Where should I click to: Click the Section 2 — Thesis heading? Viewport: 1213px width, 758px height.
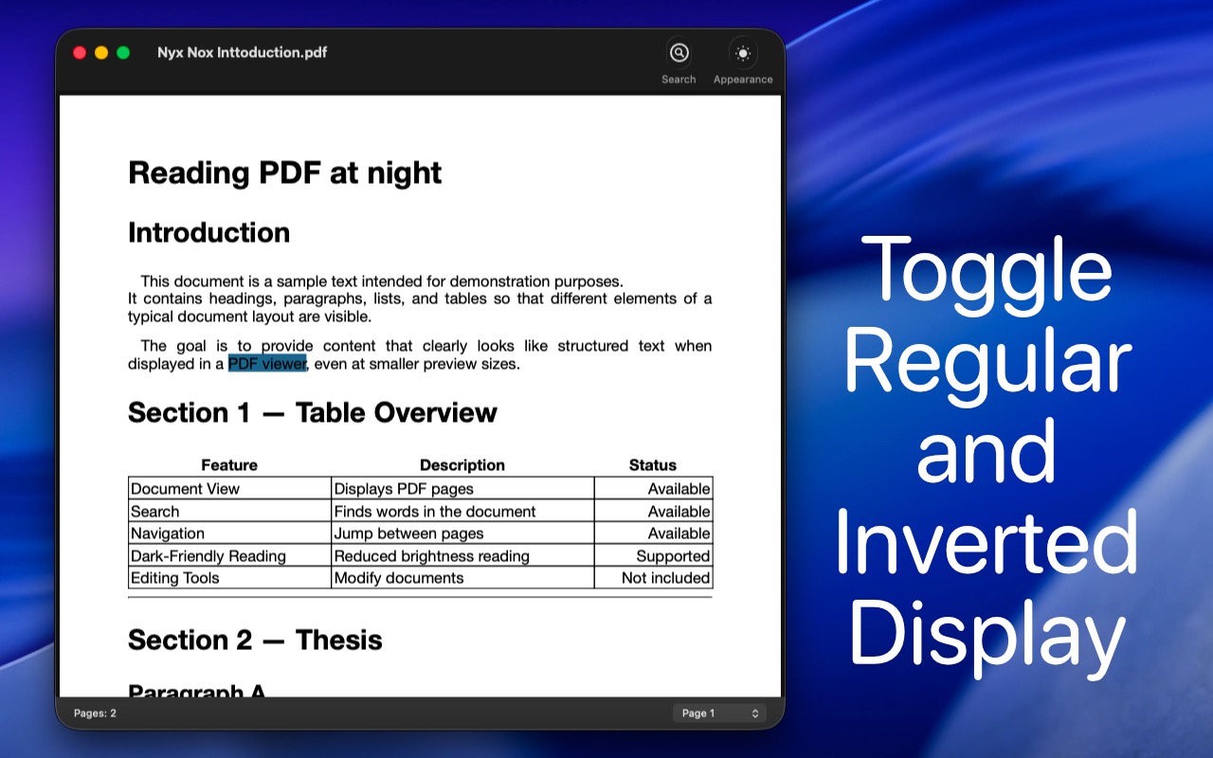(255, 641)
